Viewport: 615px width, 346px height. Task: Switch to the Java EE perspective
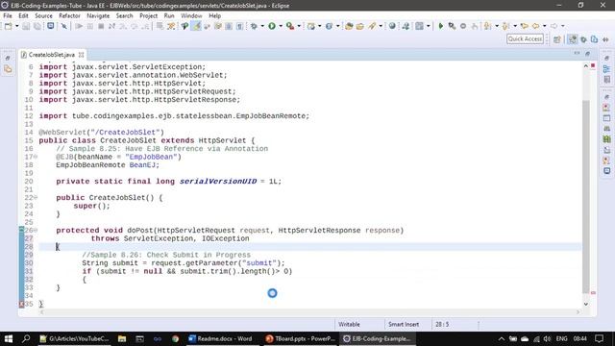pos(573,39)
